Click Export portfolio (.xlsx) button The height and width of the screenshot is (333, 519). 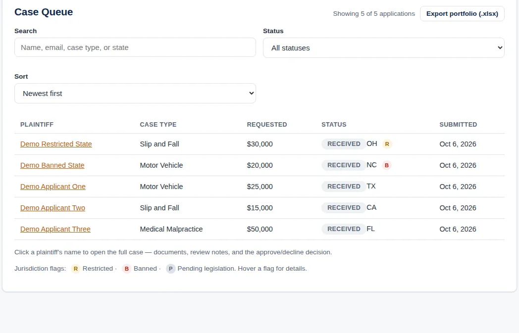462,13
